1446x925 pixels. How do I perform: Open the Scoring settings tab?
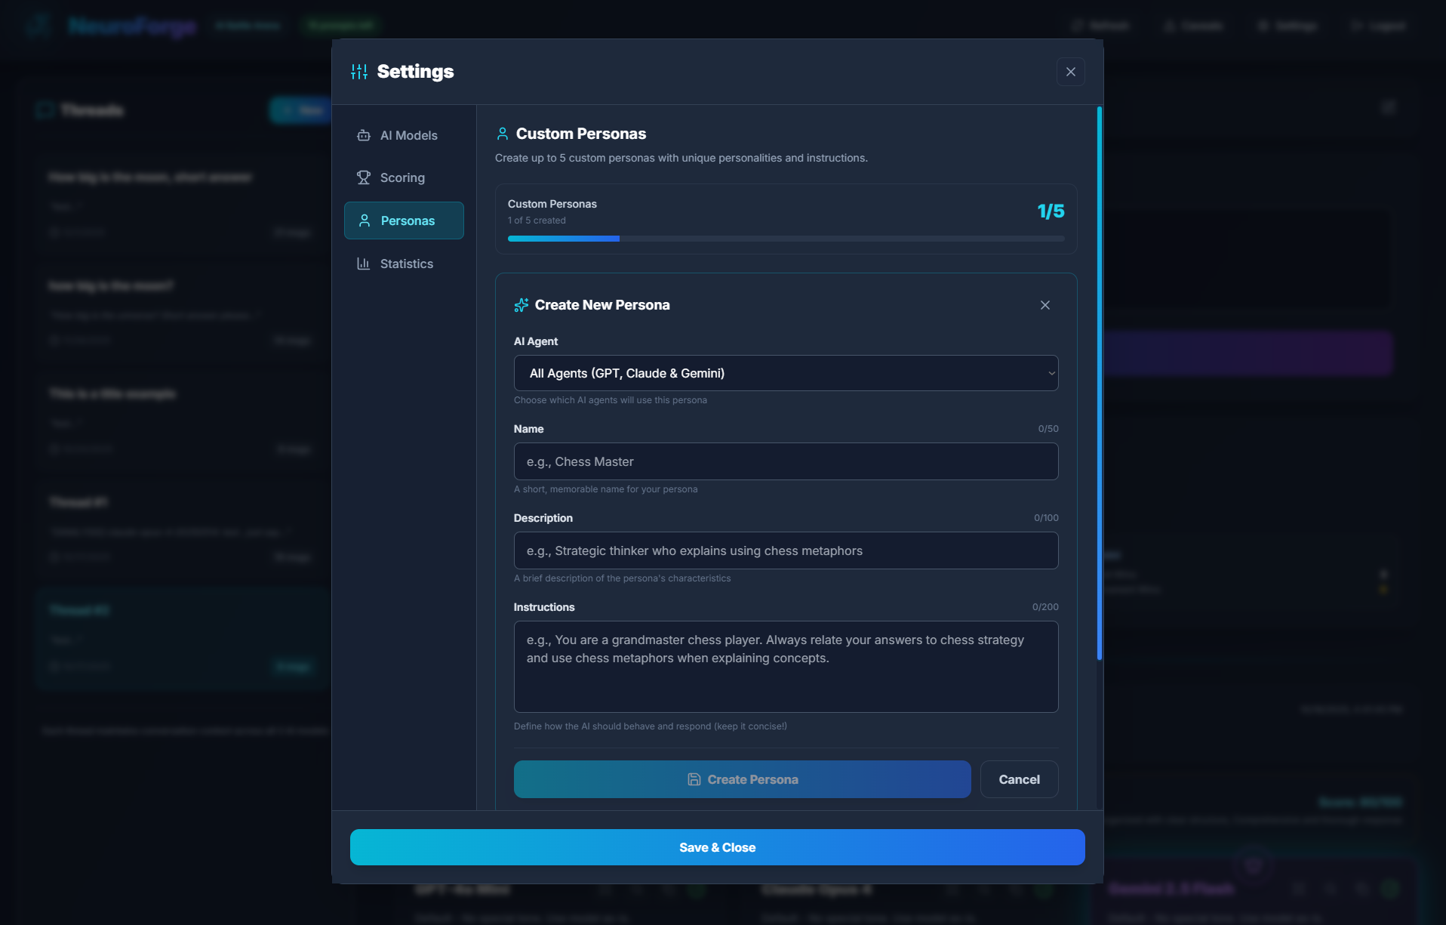point(404,177)
